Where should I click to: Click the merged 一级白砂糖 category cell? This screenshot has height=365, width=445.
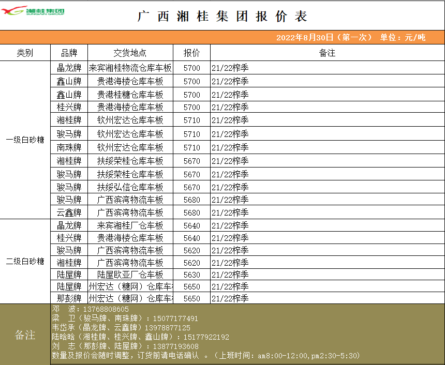click(x=25, y=140)
